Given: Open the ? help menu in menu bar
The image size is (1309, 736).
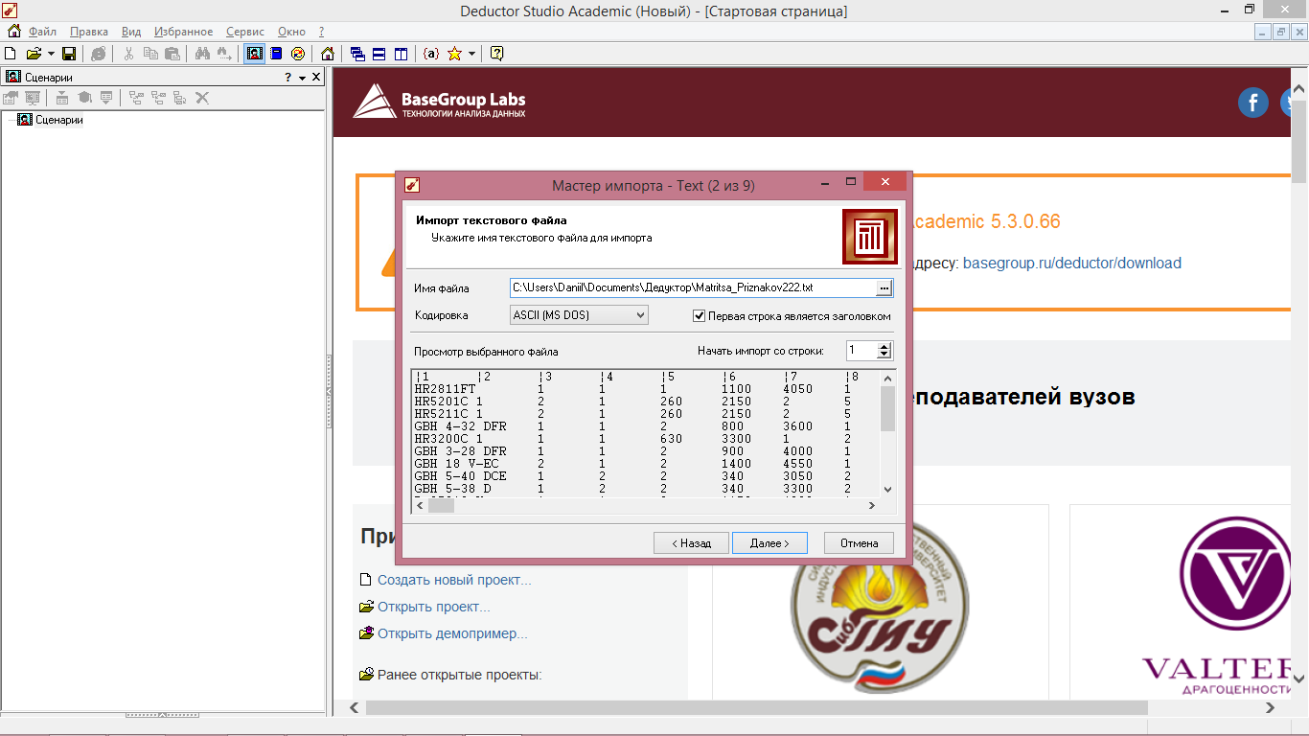Looking at the screenshot, I should (321, 32).
